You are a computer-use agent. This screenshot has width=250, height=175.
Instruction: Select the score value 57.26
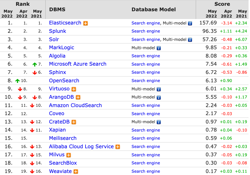click(210, 39)
